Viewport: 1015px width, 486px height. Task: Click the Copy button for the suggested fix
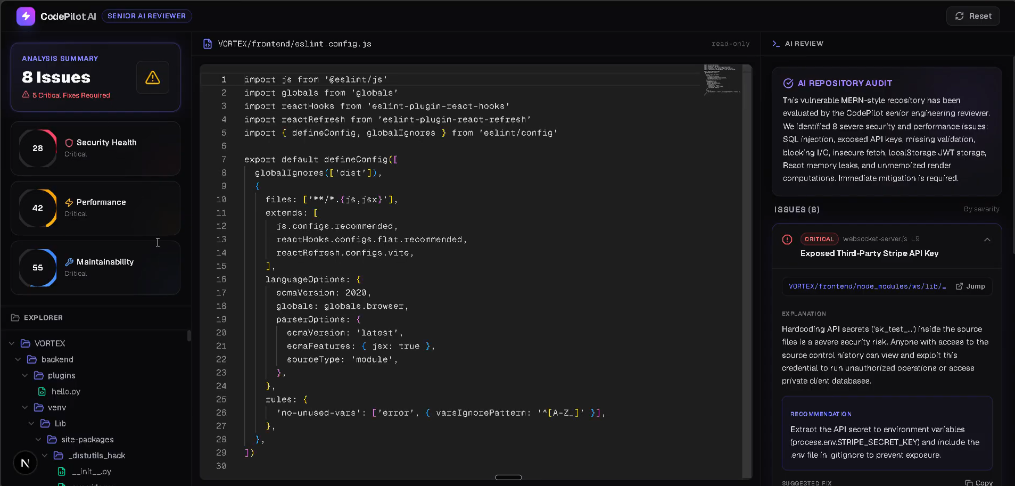979,482
